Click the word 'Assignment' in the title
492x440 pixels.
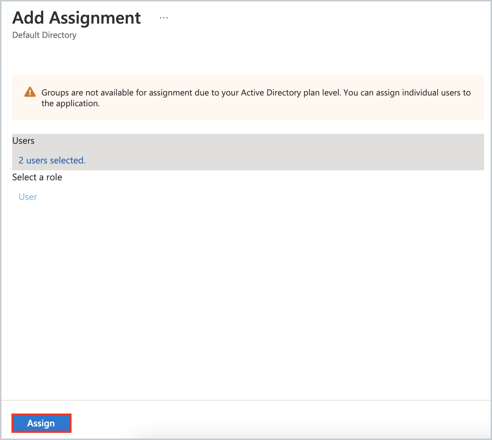[x=95, y=18]
